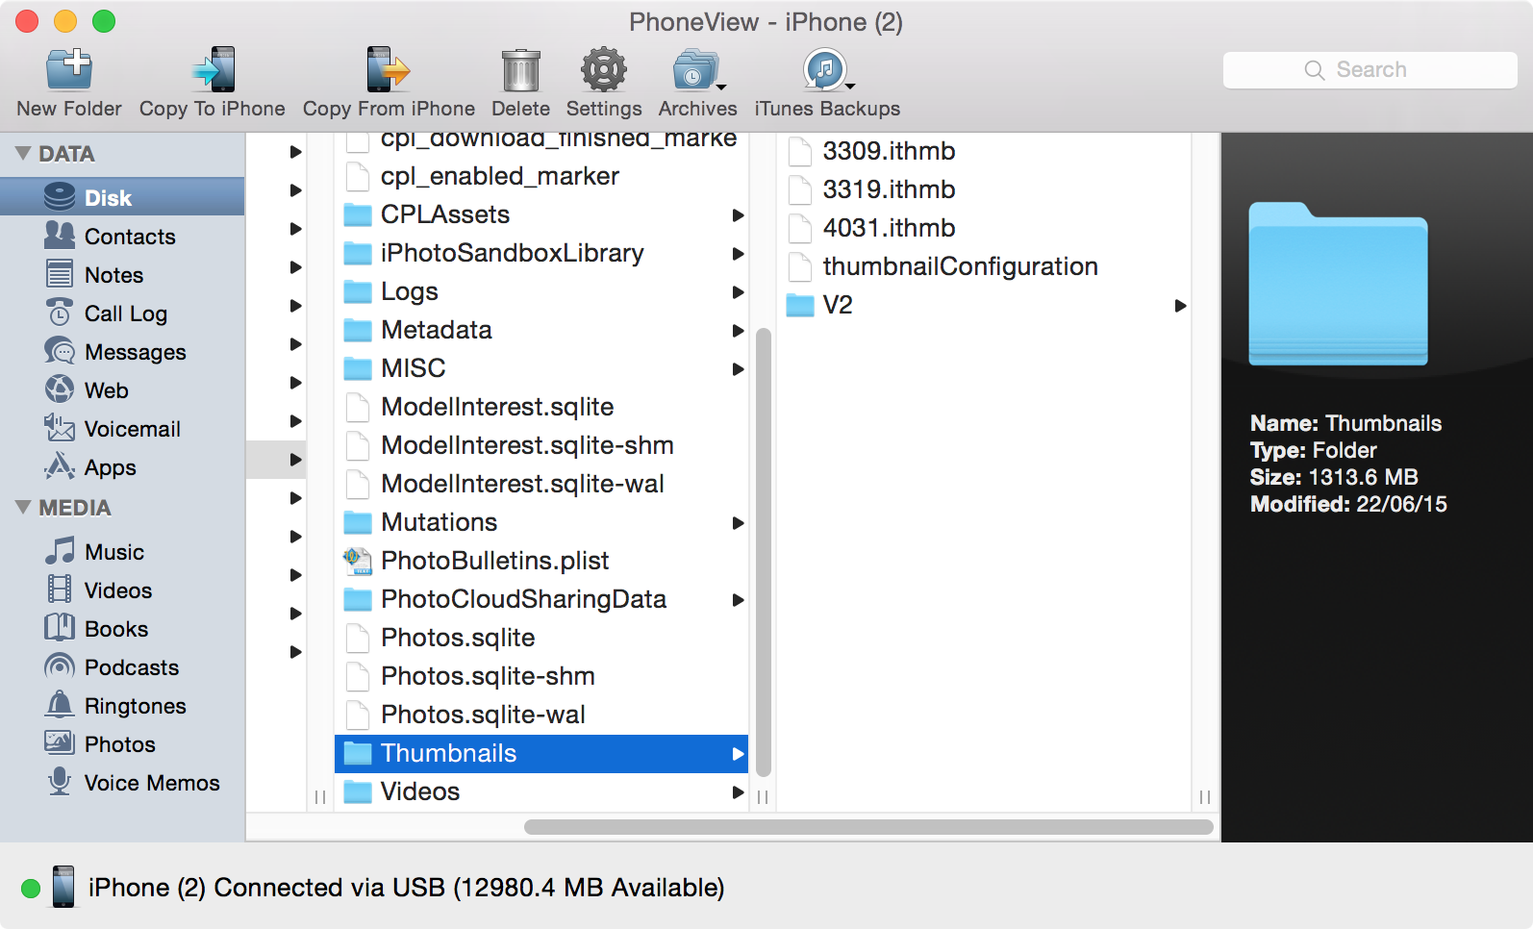Select Disk in the sidebar
The image size is (1533, 929).
tap(122, 197)
